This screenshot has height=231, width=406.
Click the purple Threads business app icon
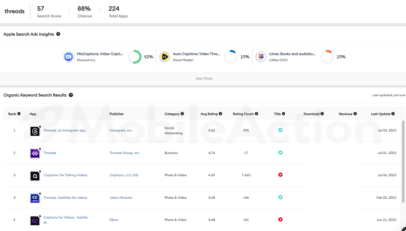[35, 153]
